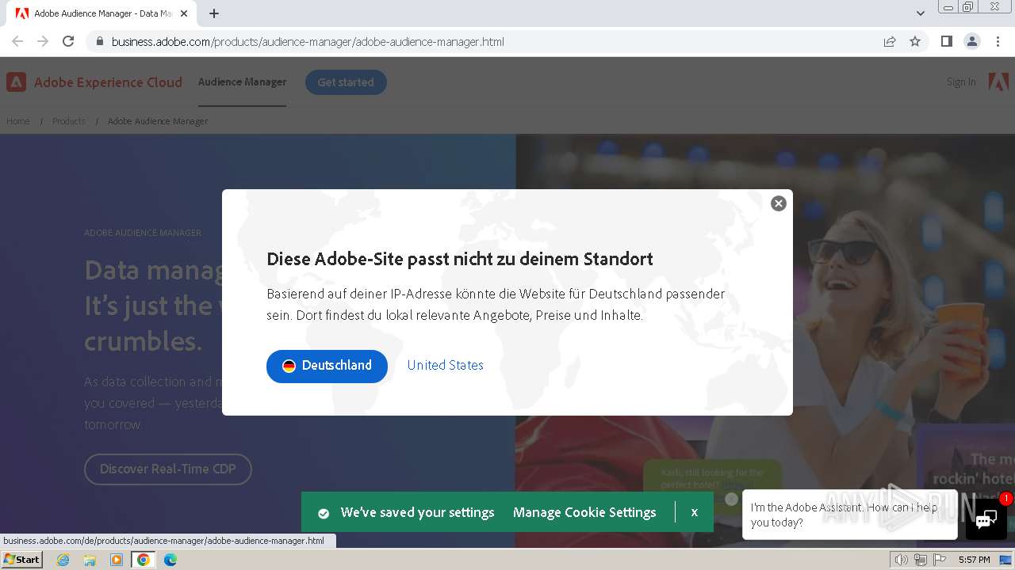Click the Get started button
Viewport: 1015px width, 570px height.
pos(346,82)
